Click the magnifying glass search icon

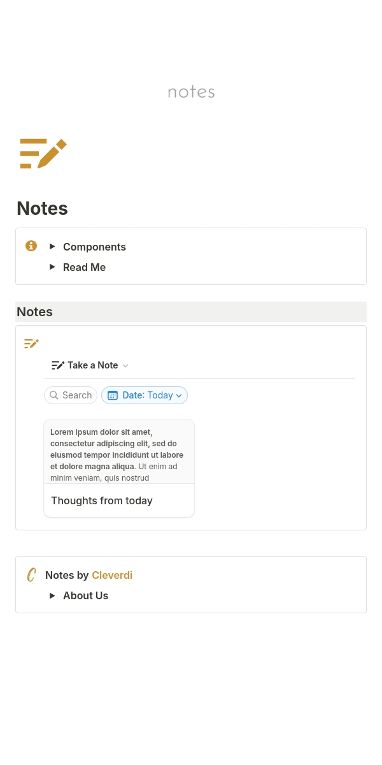tap(54, 395)
